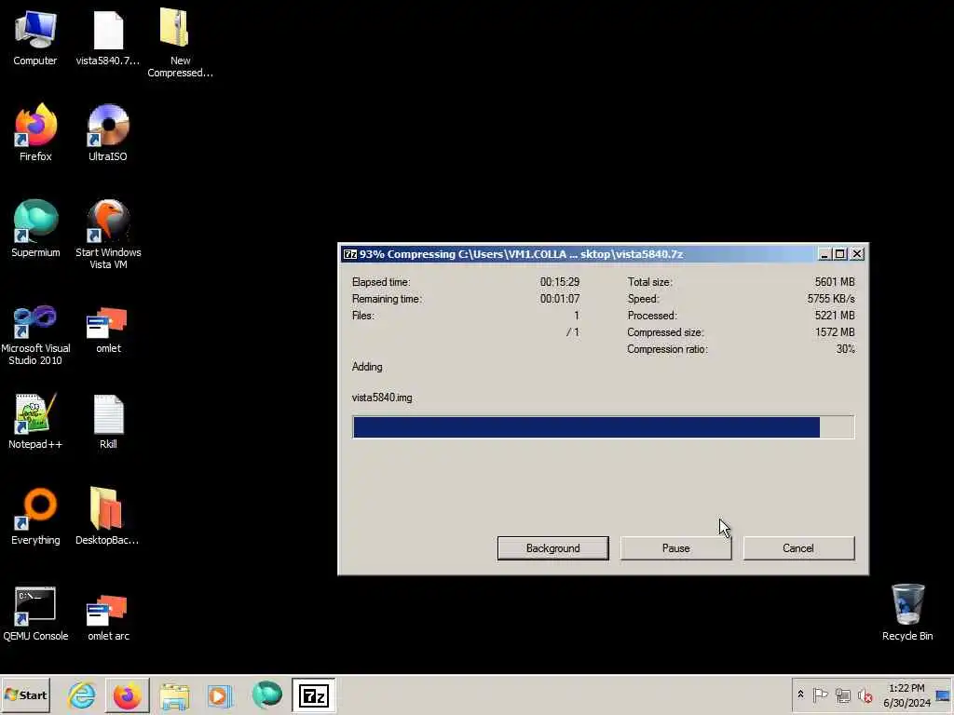Screen dimensions: 954x715
Task: Open Windows Explorer from the taskbar
Action: pyautogui.click(x=174, y=695)
